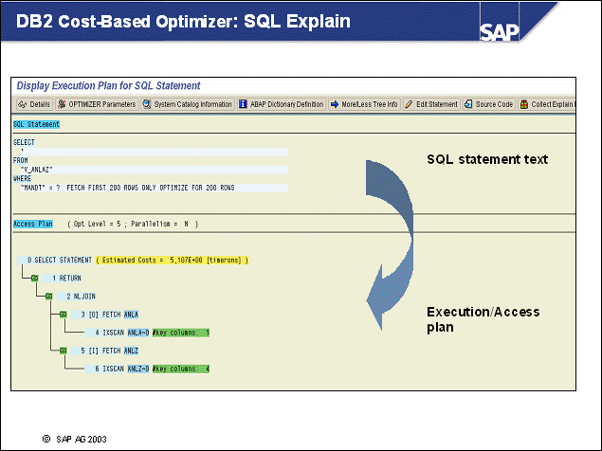The width and height of the screenshot is (602, 451).
Task: Open System Catalog Information
Action: point(188,104)
